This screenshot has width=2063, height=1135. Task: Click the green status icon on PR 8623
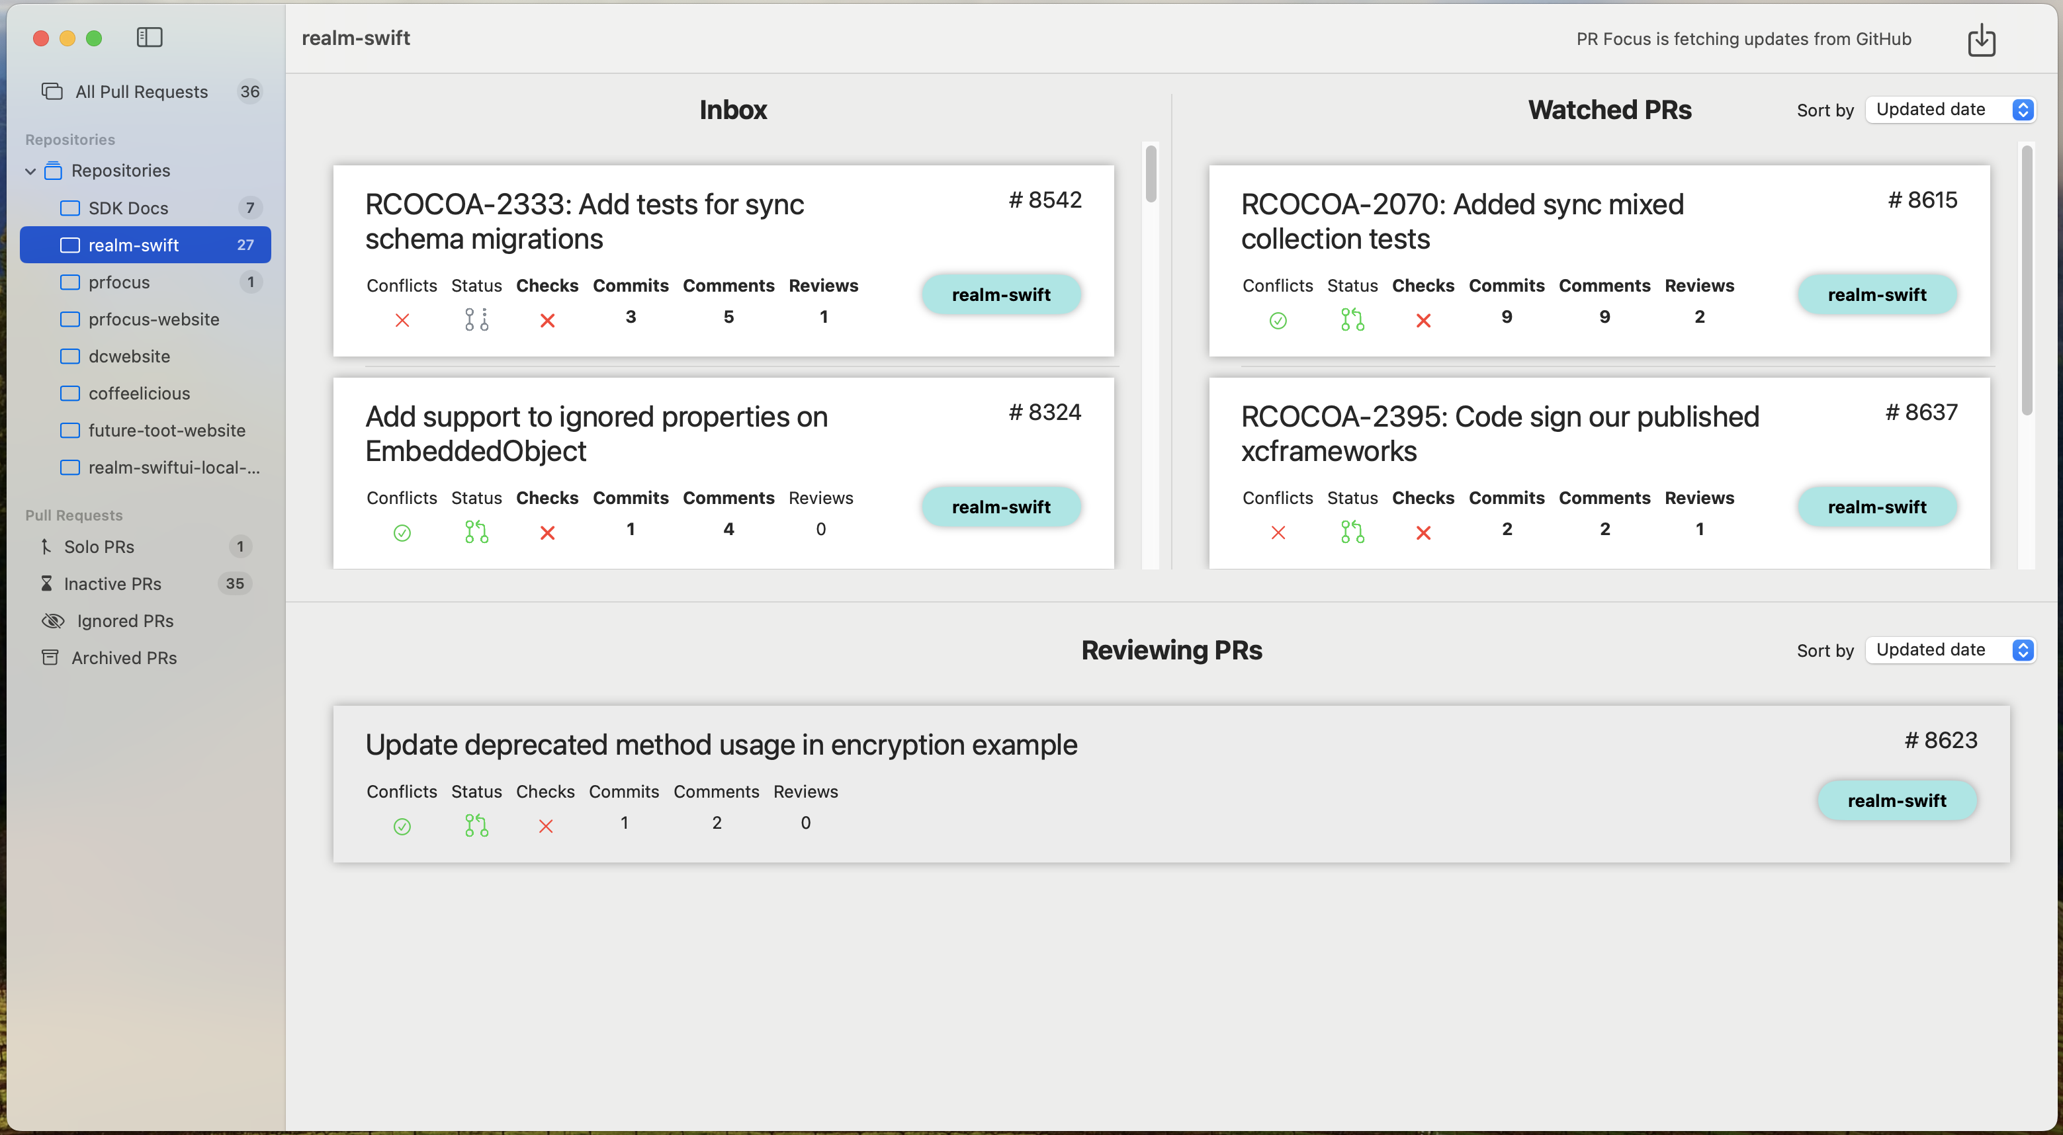point(476,825)
